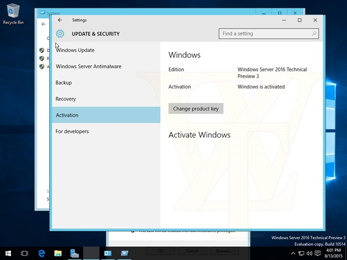Screen dimensions: 347x260
Task: Open the Start menu
Action: point(8,253)
